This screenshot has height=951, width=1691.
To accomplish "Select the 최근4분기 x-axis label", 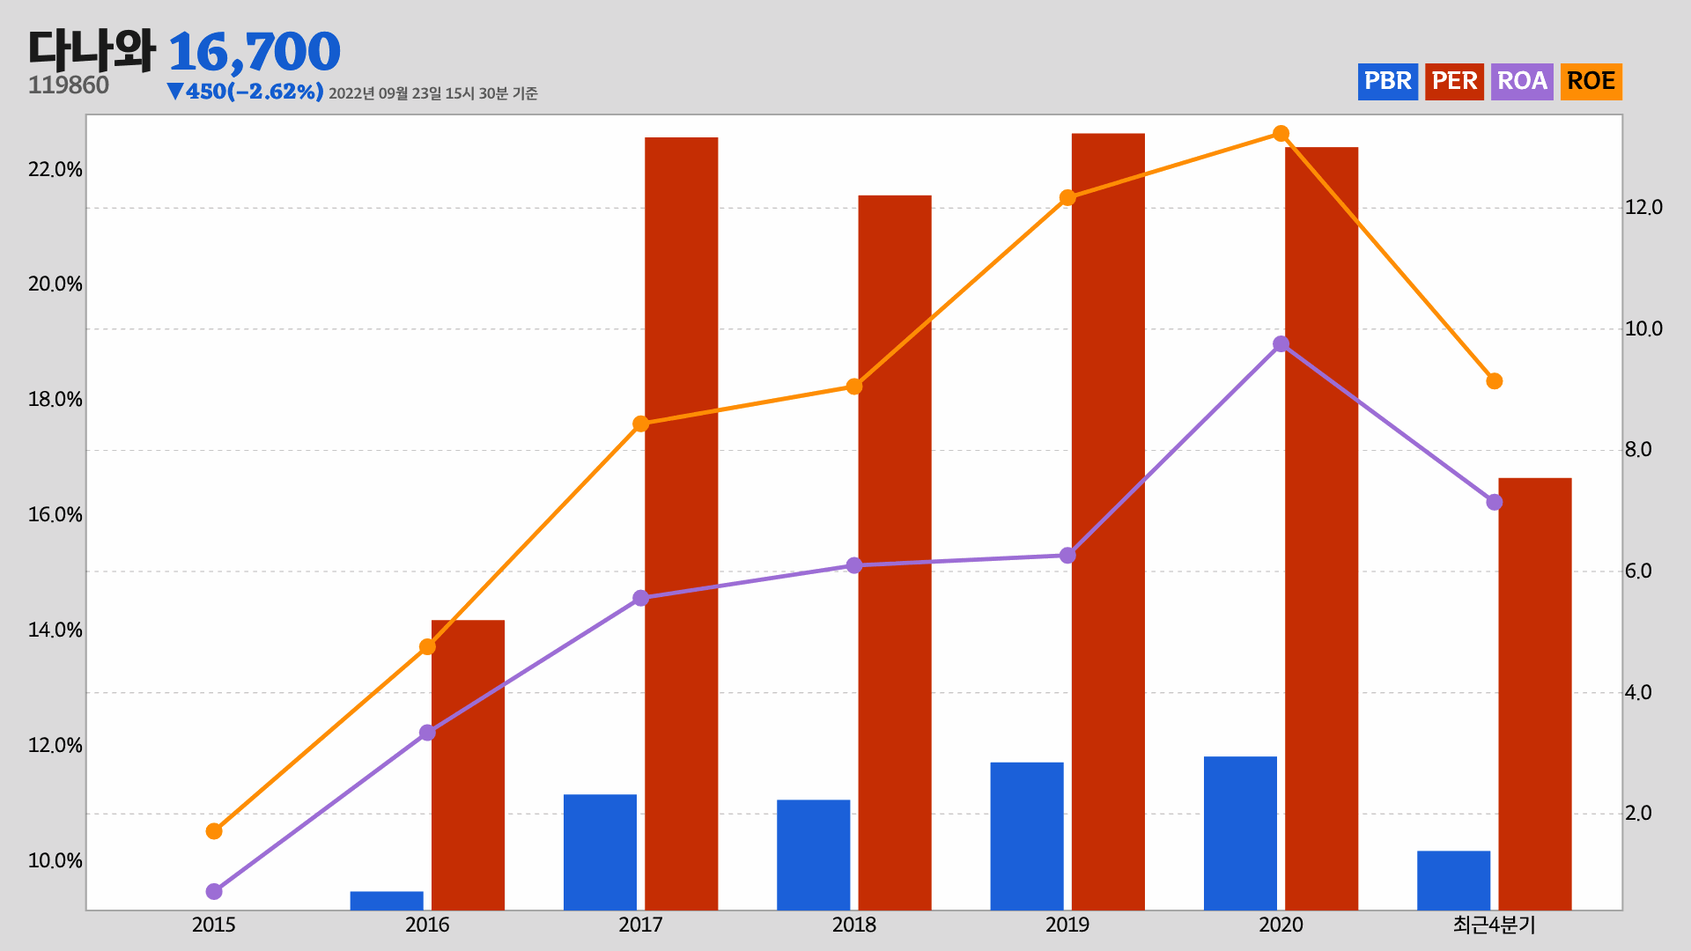I will 1494,925.
